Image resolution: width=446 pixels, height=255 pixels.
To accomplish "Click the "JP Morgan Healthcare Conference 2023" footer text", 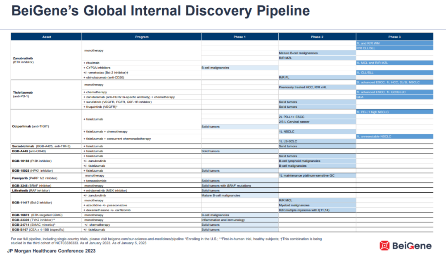I will [x=51, y=251].
